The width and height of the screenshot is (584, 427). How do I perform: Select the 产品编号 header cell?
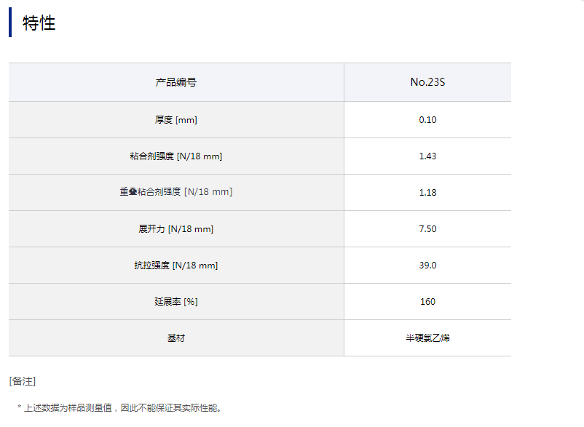click(176, 82)
